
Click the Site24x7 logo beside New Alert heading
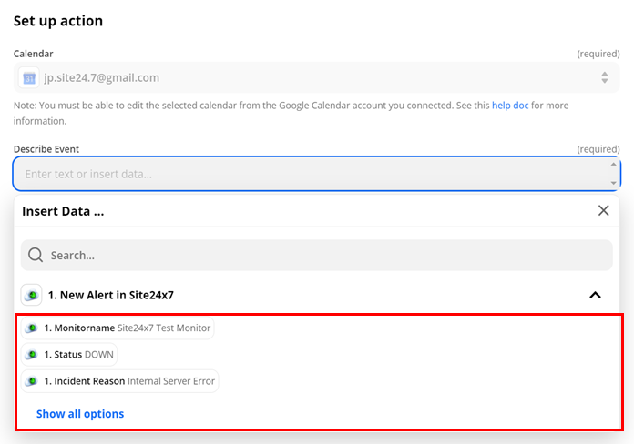point(32,295)
